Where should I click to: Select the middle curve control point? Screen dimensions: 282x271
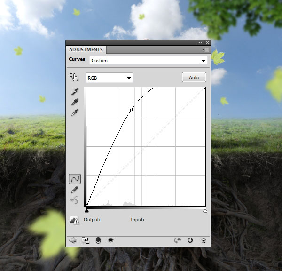(x=131, y=110)
